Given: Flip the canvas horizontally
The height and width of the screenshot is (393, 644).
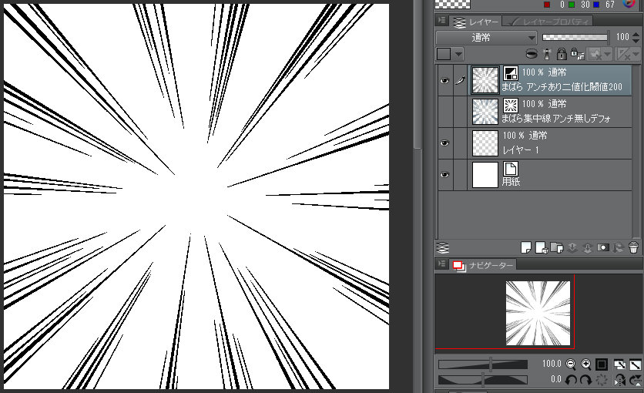Looking at the screenshot, I should click(619, 380).
